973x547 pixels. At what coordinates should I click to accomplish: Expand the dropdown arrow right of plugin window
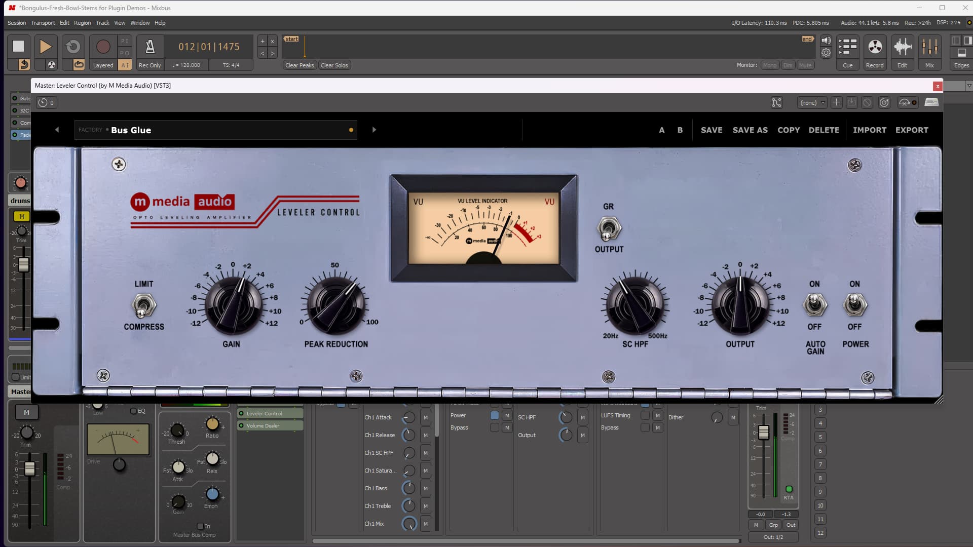click(x=968, y=86)
